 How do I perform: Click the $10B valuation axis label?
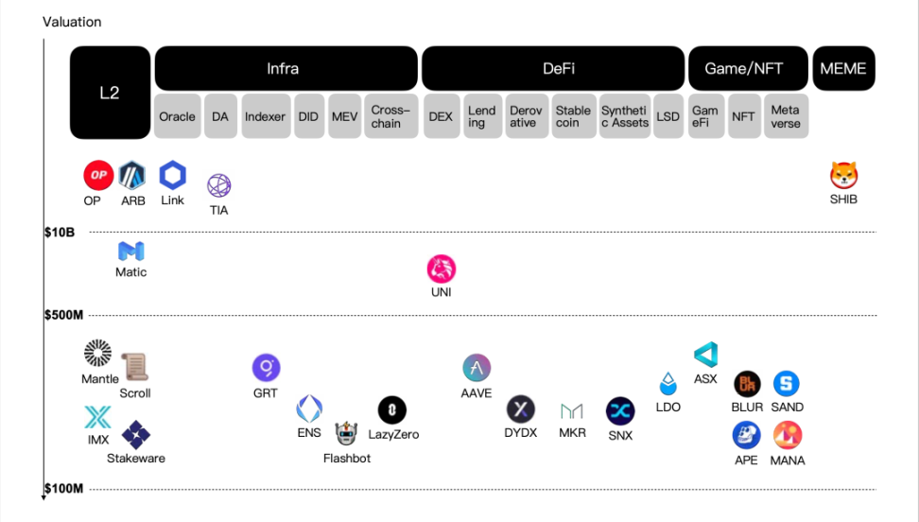(60, 233)
